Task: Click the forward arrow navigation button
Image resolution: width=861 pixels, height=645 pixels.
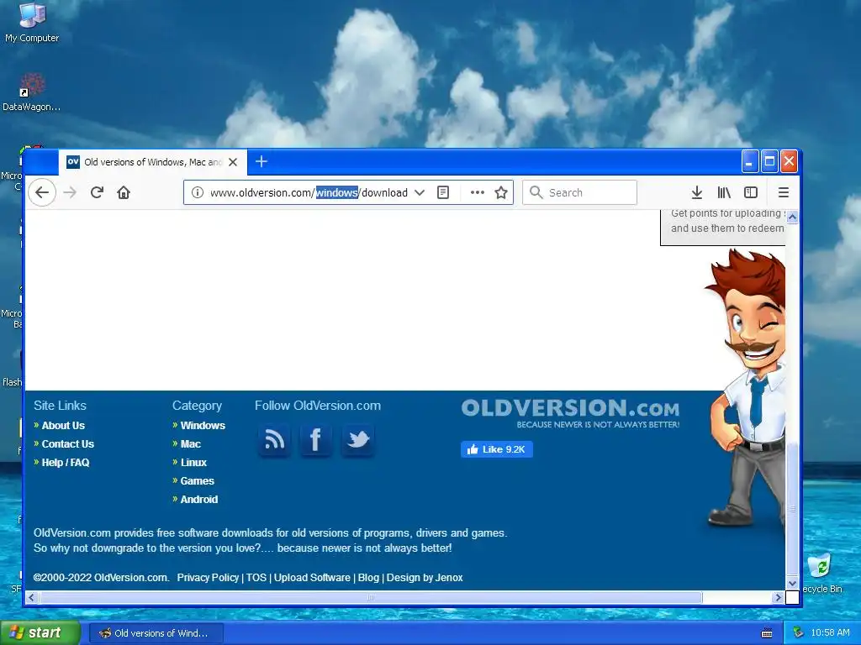Action: (x=70, y=192)
